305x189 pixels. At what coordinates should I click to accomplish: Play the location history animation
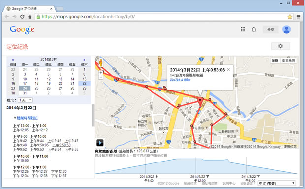click(x=100, y=143)
